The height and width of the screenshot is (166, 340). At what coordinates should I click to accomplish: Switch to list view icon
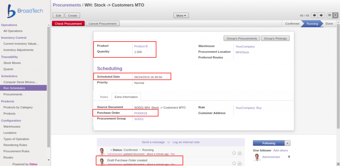click(x=330, y=15)
